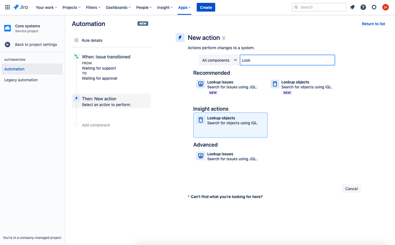395x245 pixels.
Task: Open the notifications icon
Action: [352, 7]
